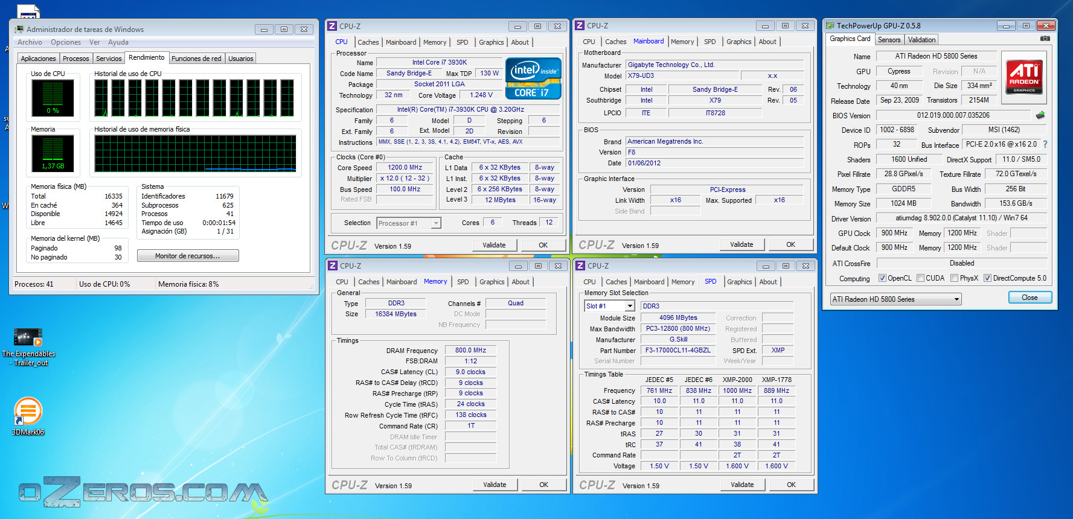Switch to Sensors tab in GPU-Z
1073x519 pixels.
pos(889,40)
